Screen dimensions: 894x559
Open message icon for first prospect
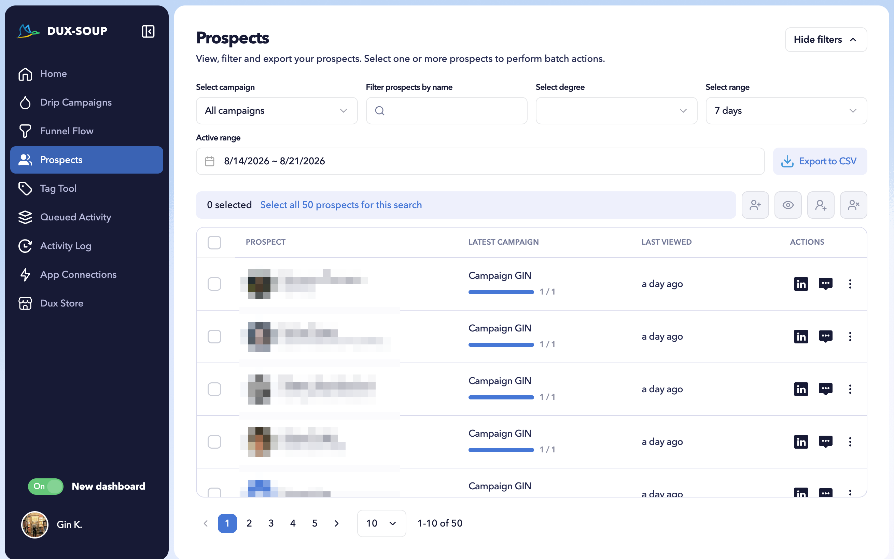[x=825, y=284]
